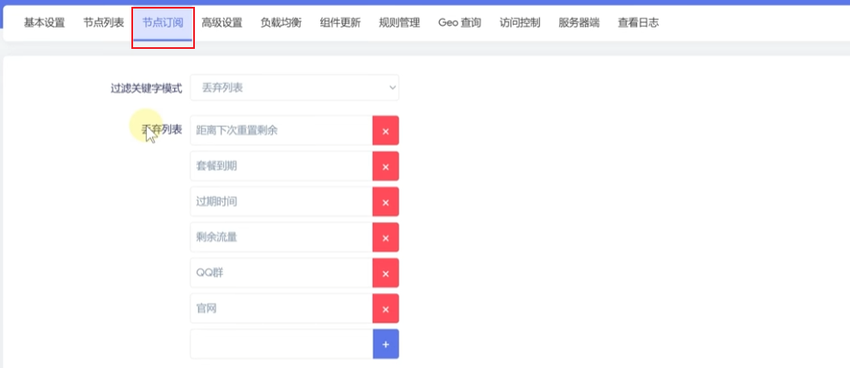850x368 pixels.
Task: Open the 过滤关键字模式 dropdown
Action: click(x=294, y=87)
